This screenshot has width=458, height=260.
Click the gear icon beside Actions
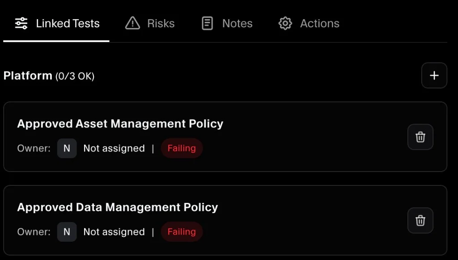[x=284, y=23]
